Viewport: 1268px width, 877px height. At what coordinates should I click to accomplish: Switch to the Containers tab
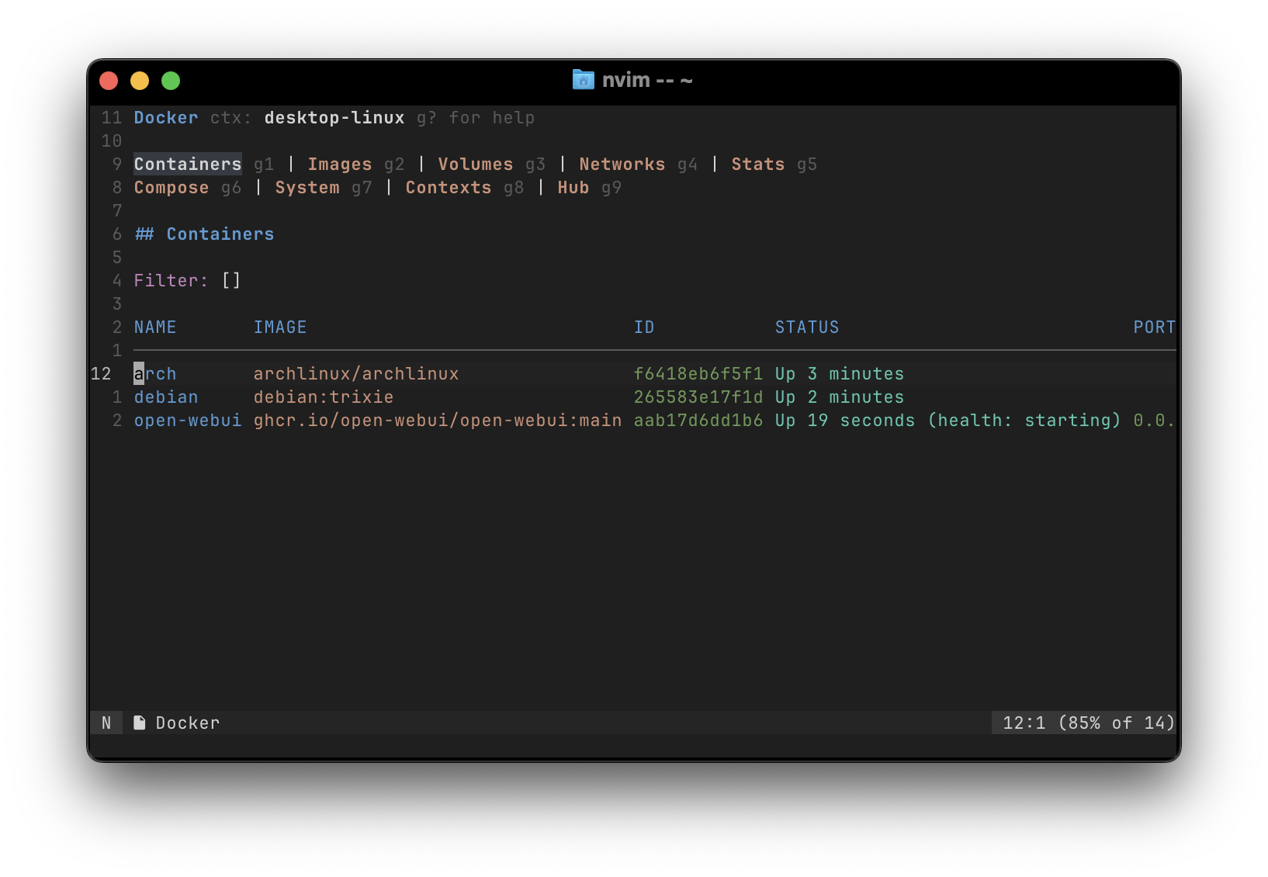pos(188,164)
